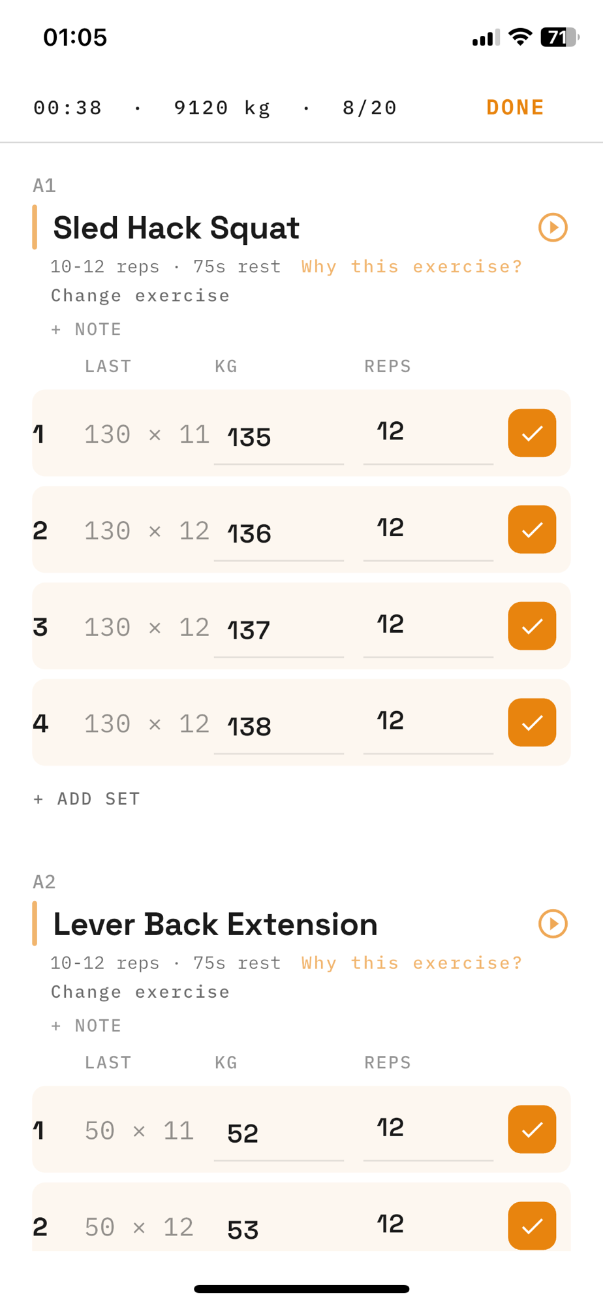Edit the 138 kg field in set 4
This screenshot has height=1306, width=603.
click(279, 726)
